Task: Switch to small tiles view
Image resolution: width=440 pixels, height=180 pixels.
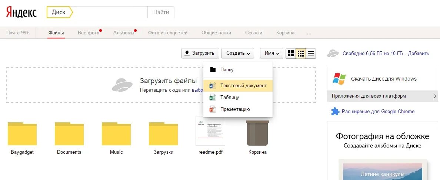Action: 301,53
